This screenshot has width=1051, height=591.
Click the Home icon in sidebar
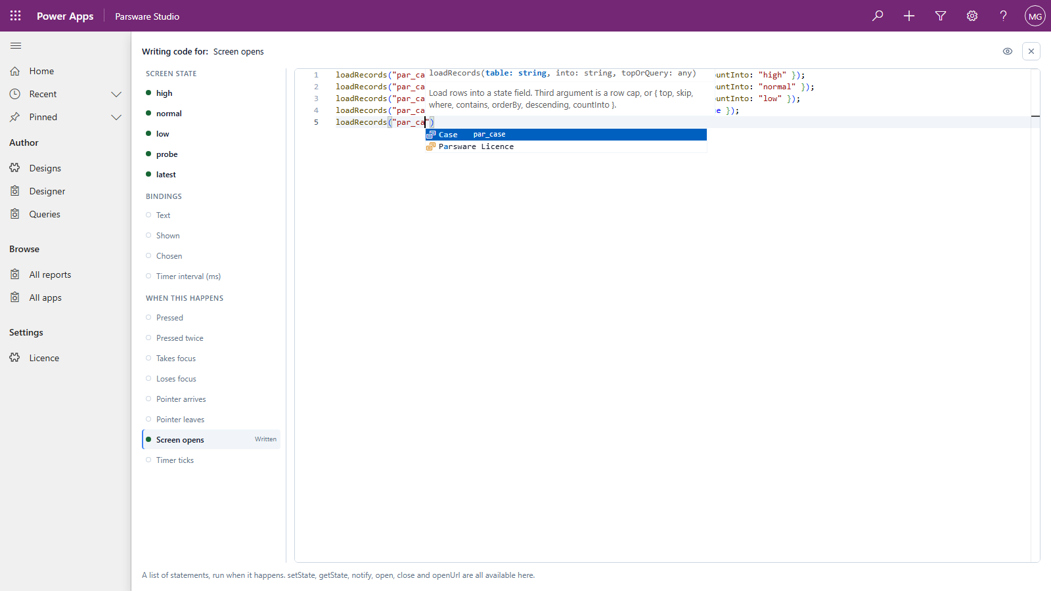point(15,71)
